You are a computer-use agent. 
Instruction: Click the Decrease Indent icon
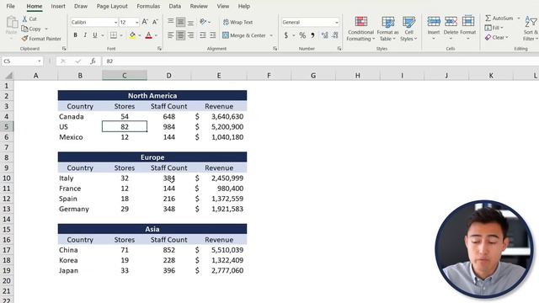tap(203, 35)
